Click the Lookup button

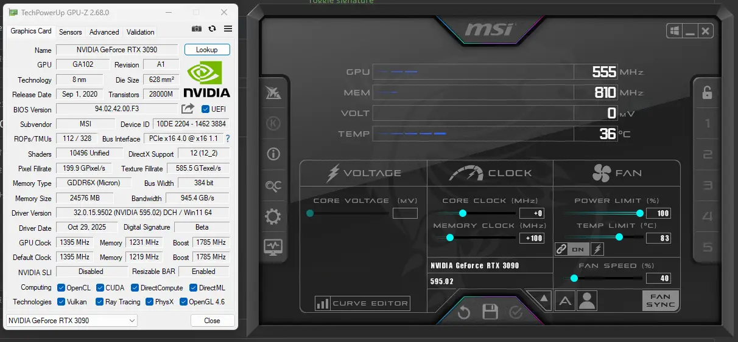[207, 50]
